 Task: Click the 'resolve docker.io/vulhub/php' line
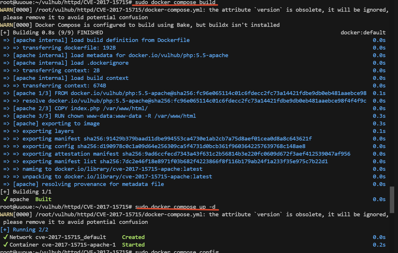(x=185, y=101)
